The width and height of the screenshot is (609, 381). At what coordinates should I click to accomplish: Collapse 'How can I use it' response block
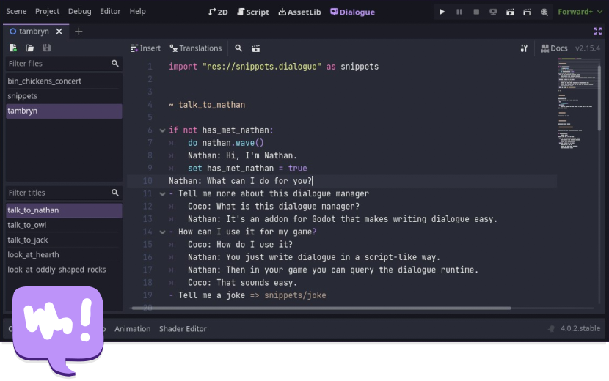pos(162,232)
